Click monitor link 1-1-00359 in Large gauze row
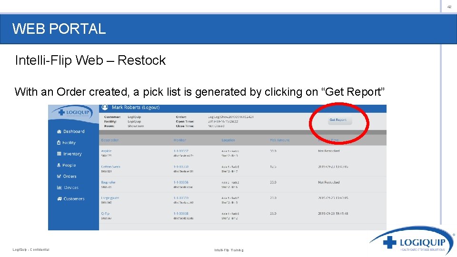Viewport: 457px width, 257px height. tap(181, 198)
